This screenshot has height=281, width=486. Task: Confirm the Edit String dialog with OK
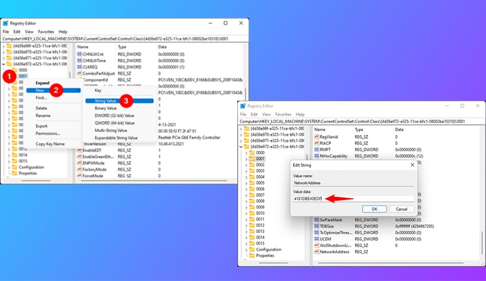(374, 209)
